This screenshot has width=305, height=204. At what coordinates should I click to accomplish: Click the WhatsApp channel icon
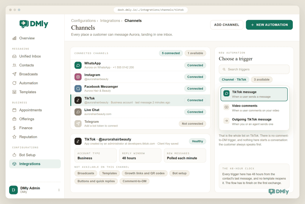point(78,65)
